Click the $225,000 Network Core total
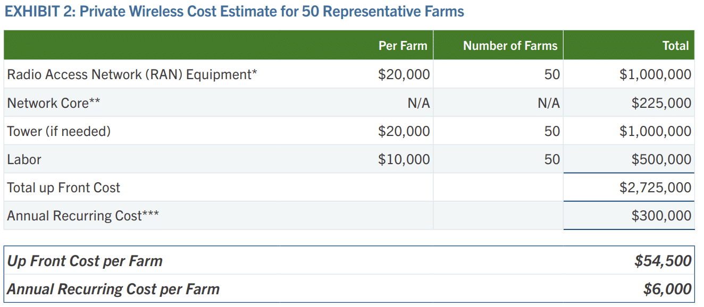Screen dimensions: 704x307 coord(661,103)
